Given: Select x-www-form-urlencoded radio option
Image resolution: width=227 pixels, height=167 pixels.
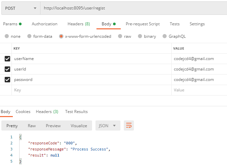Looking at the screenshot, I should [61, 36].
